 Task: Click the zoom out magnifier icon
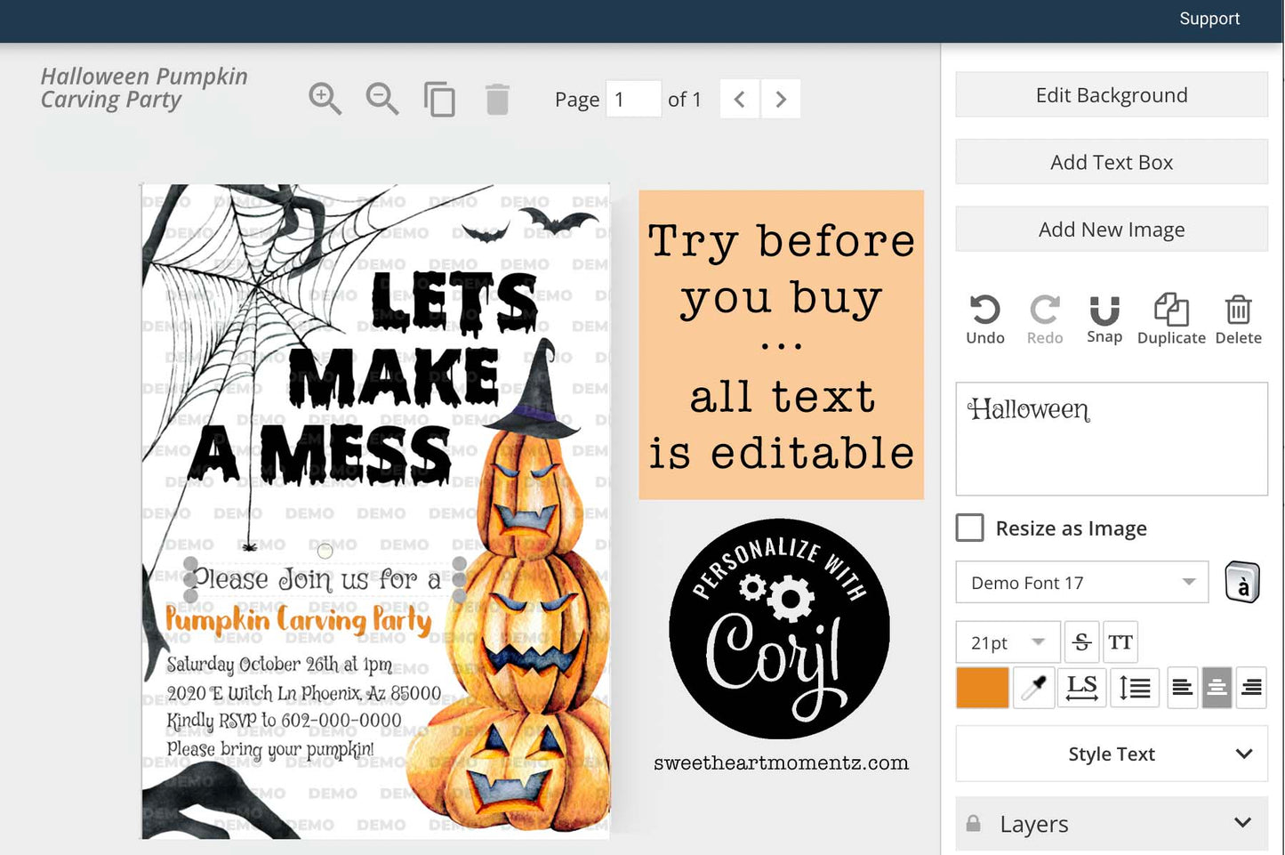pos(381,98)
